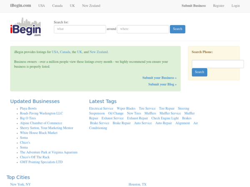Viewport: 250px width, 187px height.
Task: Select the Wiper Blades tag
Action: pos(126,108)
